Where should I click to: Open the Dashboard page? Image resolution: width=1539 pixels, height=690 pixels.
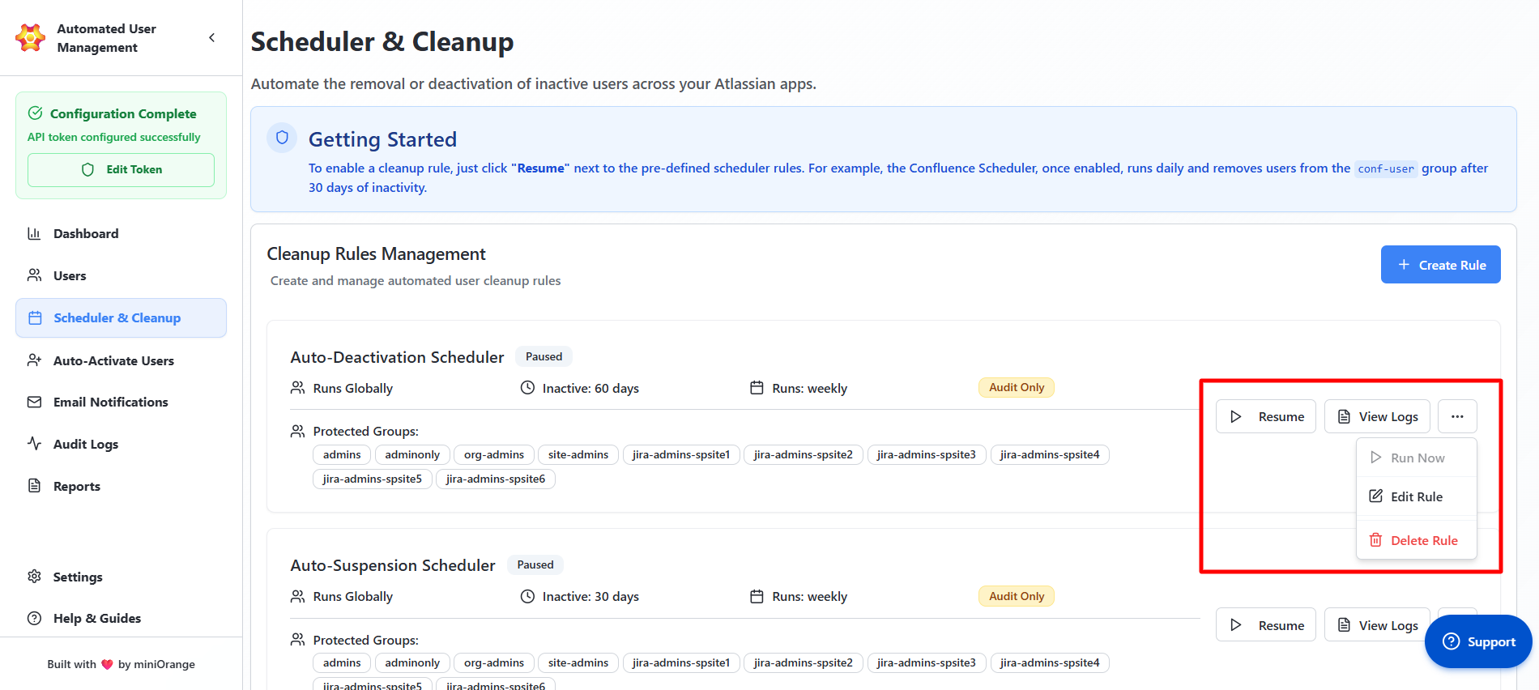click(x=121, y=234)
